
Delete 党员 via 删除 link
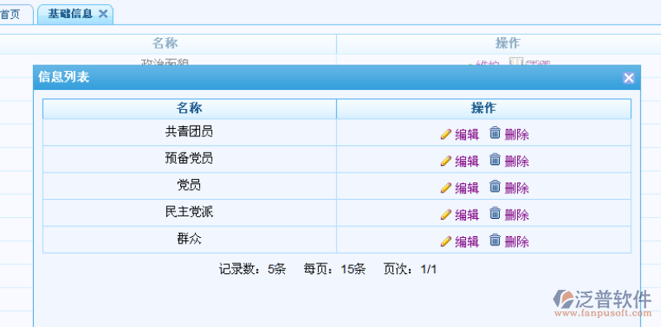(516, 188)
